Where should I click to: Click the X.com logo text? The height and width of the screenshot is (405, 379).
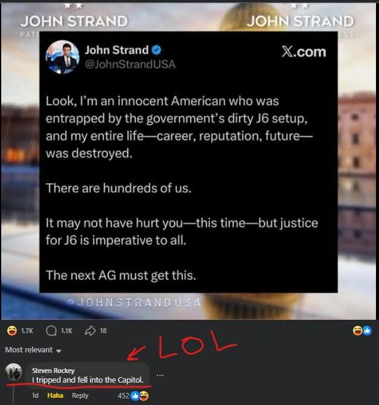[304, 52]
